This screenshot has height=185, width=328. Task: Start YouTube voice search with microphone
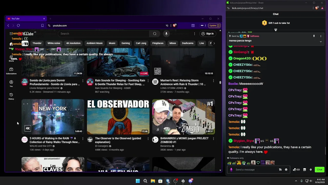click(166, 34)
